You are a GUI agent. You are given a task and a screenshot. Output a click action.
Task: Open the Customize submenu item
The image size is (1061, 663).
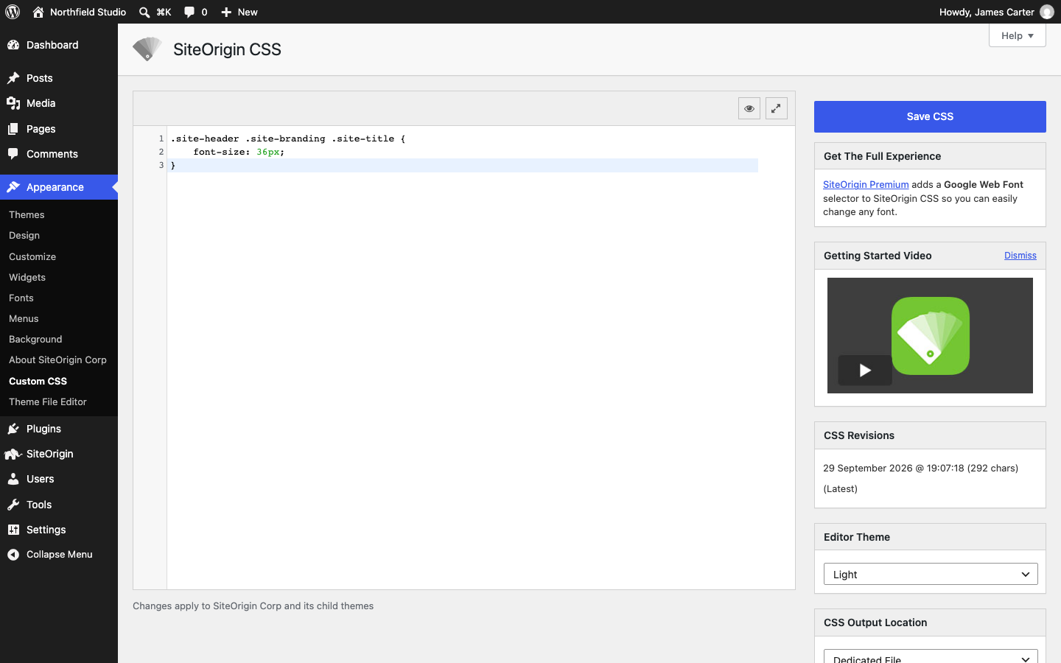pos(32,256)
